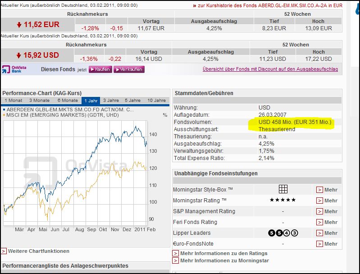Click the red down arrow next to 11,52 EUR
Image resolution: width=360 pixels, height=274 pixels.
coord(19,25)
